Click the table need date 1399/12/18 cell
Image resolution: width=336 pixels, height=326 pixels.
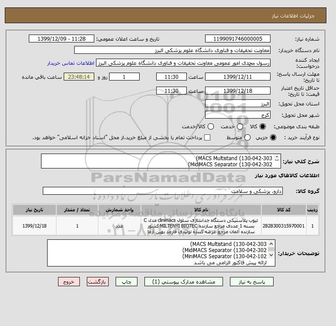pos(34,226)
